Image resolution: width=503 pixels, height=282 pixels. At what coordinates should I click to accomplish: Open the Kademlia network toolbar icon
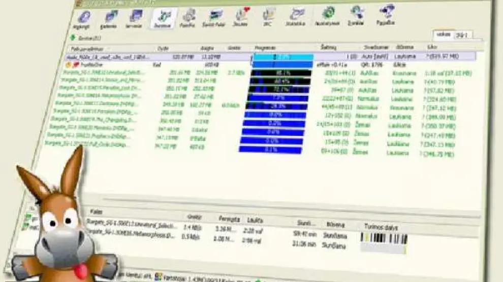tap(109, 19)
